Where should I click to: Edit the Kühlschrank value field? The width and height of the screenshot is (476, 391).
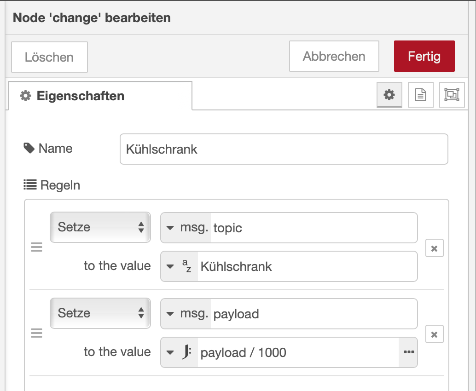(307, 267)
